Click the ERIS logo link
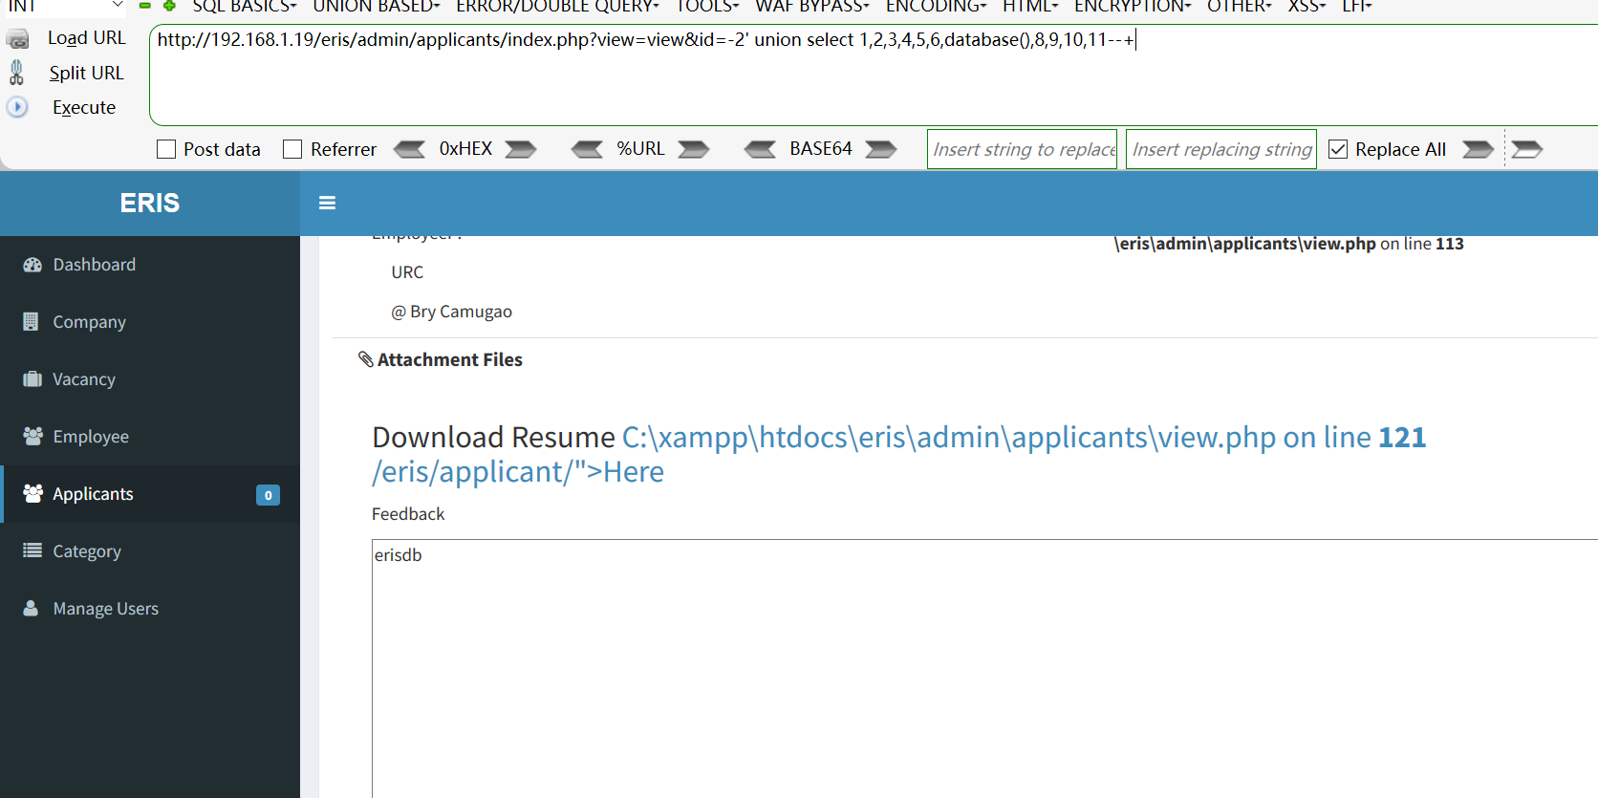The image size is (1598, 798). 150,203
